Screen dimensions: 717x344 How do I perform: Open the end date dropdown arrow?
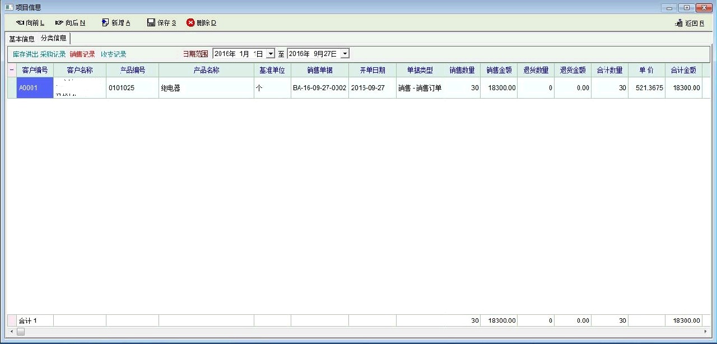pyautogui.click(x=344, y=54)
